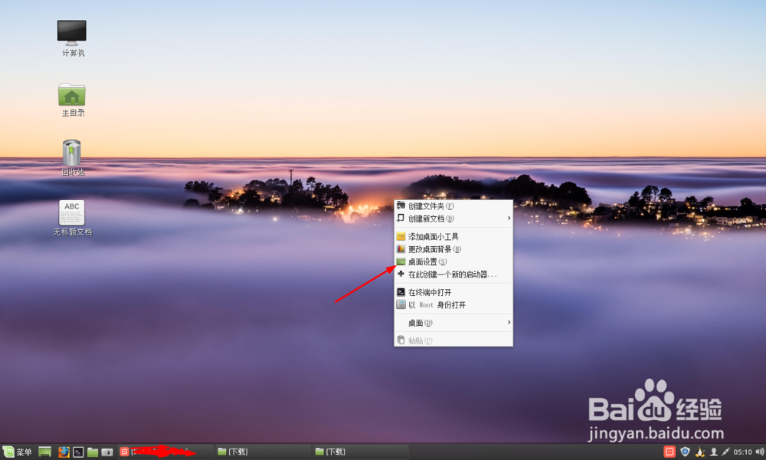Click the volume icon in the system tray
The image size is (766, 460).
tap(759, 452)
